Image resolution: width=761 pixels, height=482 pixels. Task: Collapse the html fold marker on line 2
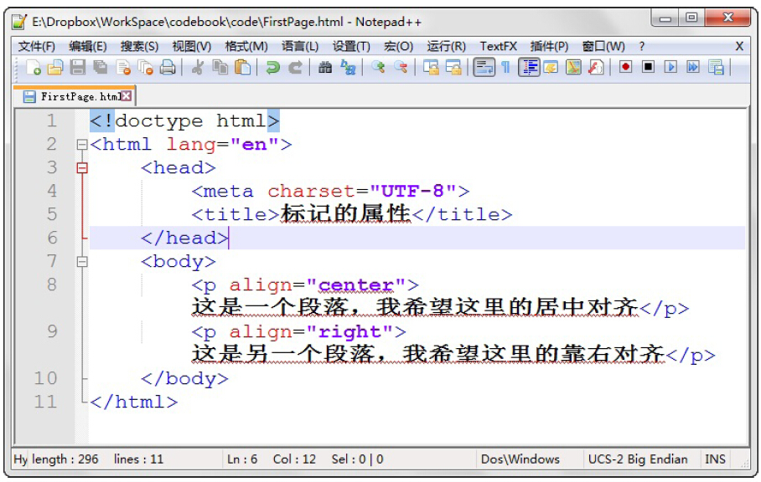tap(82, 144)
